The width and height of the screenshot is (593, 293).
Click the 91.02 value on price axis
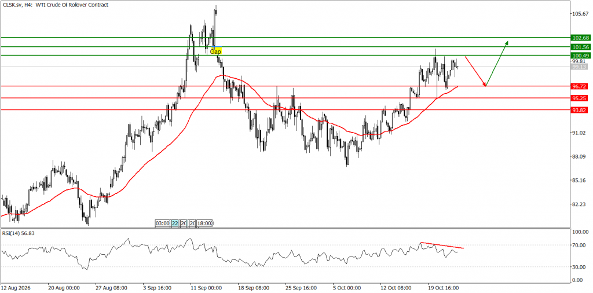coord(579,133)
